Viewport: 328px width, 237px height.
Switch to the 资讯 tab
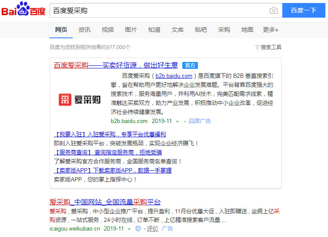(84, 30)
